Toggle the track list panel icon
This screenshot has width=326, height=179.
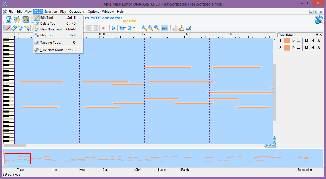pyautogui.click(x=165, y=28)
